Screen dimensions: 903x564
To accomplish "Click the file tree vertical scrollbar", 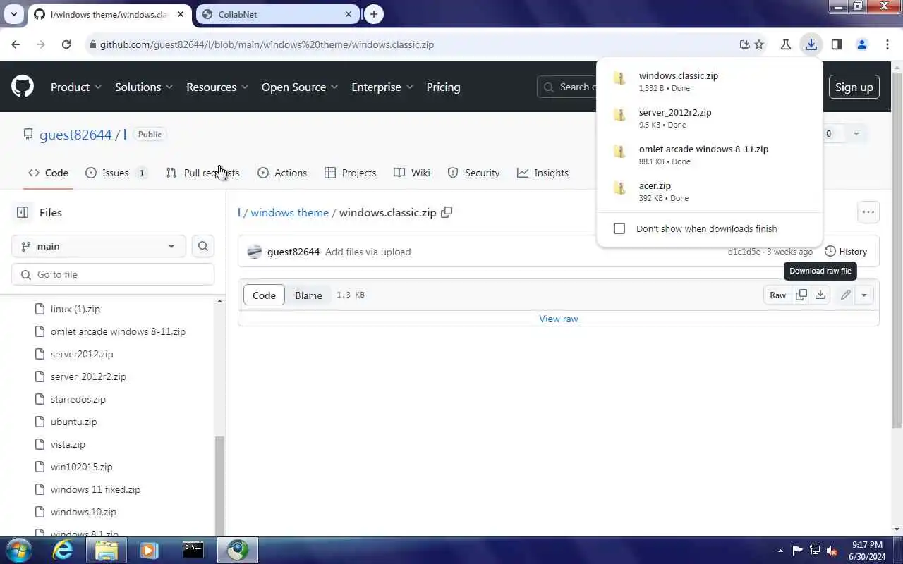I will point(219,485).
